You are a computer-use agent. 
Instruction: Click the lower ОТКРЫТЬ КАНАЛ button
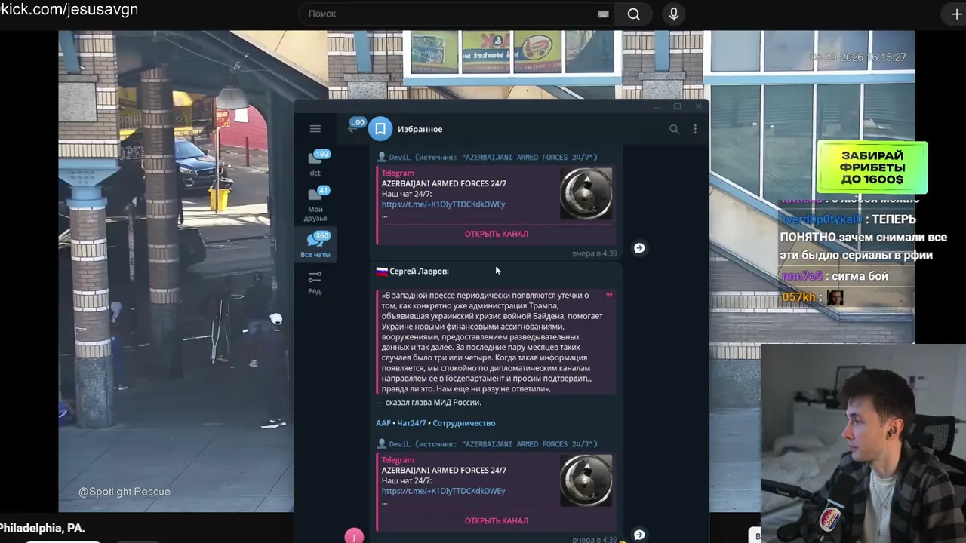[497, 520]
